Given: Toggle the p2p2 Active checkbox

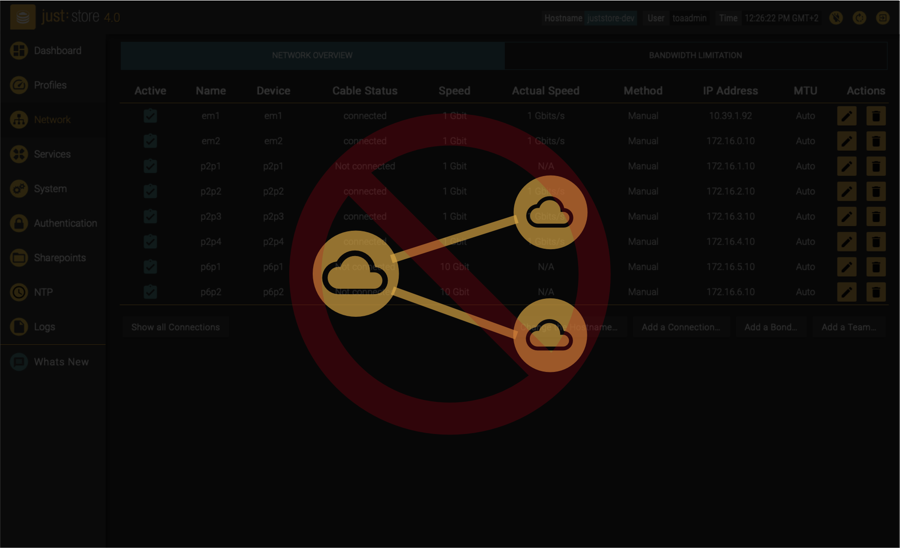Looking at the screenshot, I should coord(150,191).
